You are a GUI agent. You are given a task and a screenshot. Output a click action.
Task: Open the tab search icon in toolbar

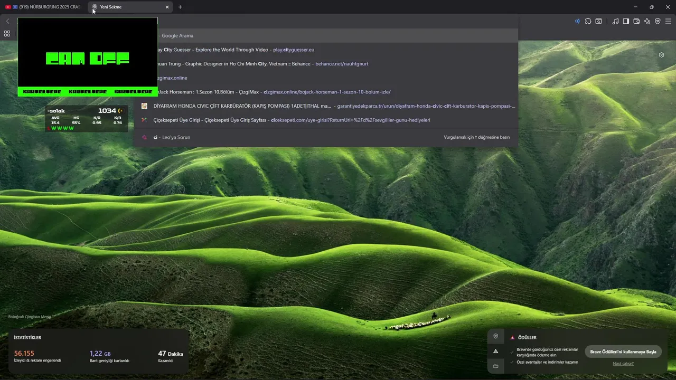598,21
